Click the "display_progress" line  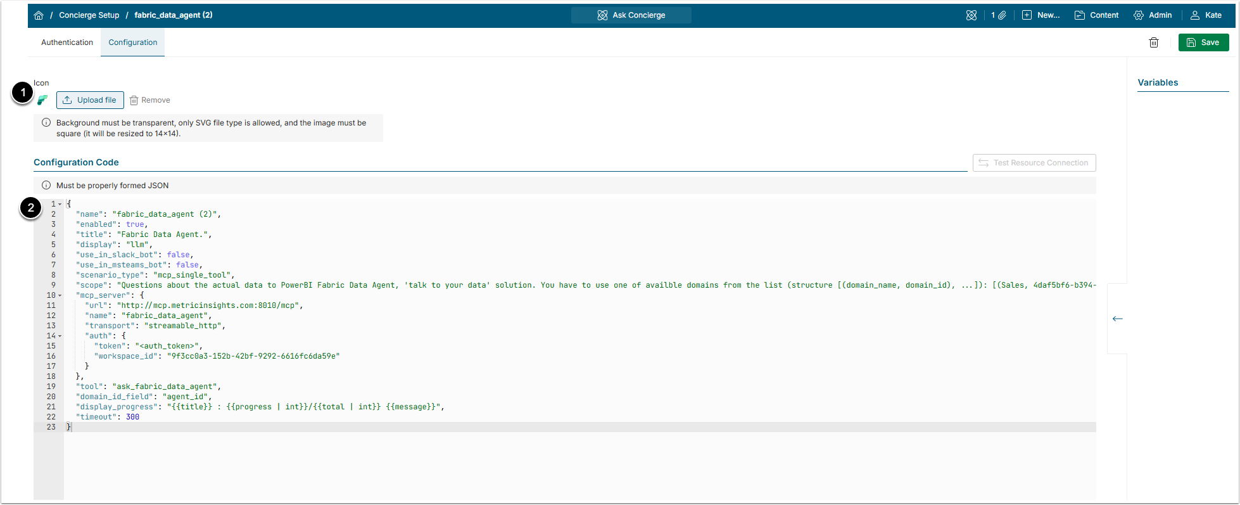[x=260, y=407]
